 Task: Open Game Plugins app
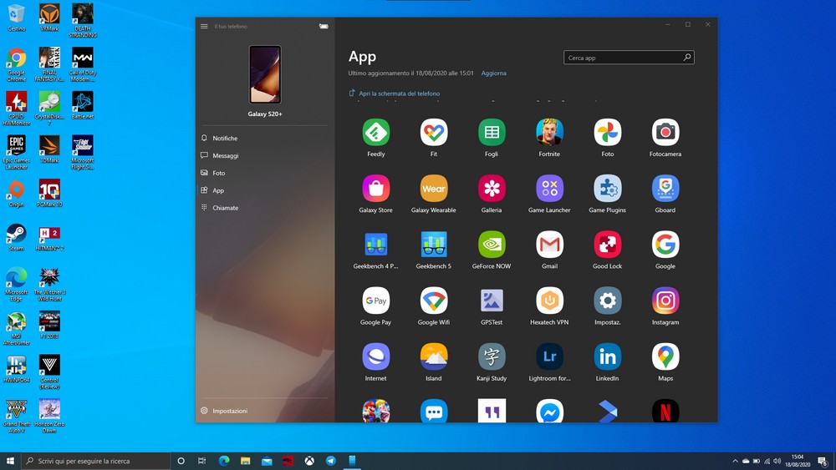pyautogui.click(x=607, y=189)
